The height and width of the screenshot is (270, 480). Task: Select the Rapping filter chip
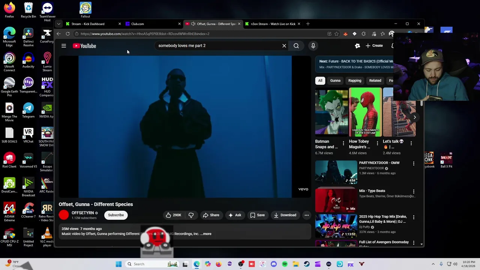click(355, 81)
